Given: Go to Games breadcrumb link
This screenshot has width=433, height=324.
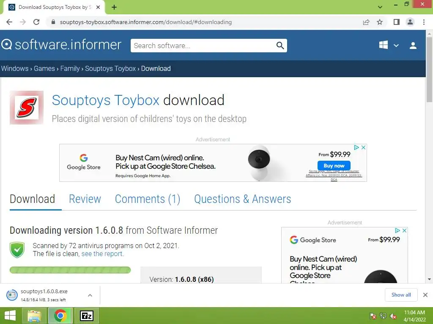Looking at the screenshot, I should click(x=44, y=68).
